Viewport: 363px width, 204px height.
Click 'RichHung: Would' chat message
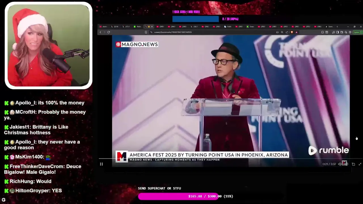(28, 181)
